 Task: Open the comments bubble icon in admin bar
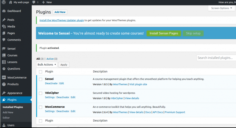point(34,2)
